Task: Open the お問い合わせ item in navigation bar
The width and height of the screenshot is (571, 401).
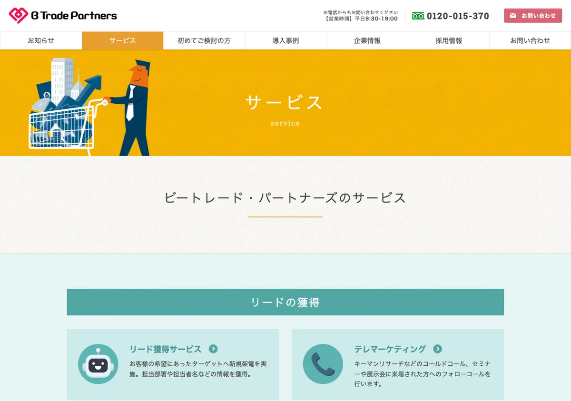Action: (x=530, y=40)
